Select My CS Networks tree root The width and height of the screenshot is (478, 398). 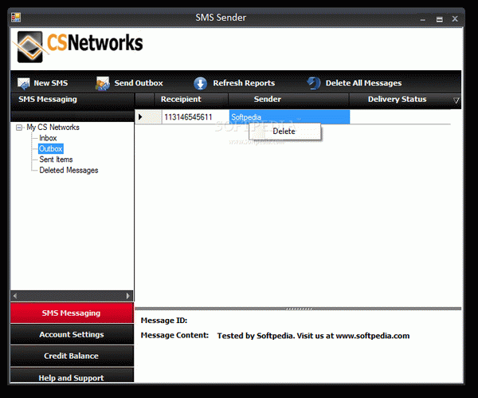[x=53, y=128]
